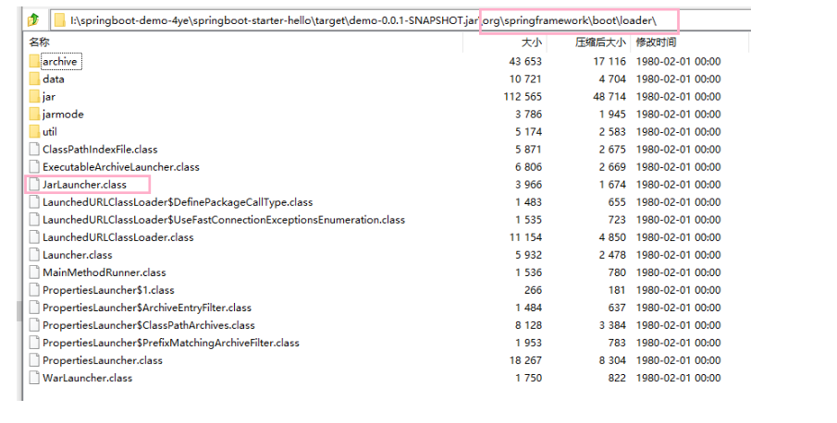
Task: Click the PropertiesLauncher.class file icon
Action: 35,360
